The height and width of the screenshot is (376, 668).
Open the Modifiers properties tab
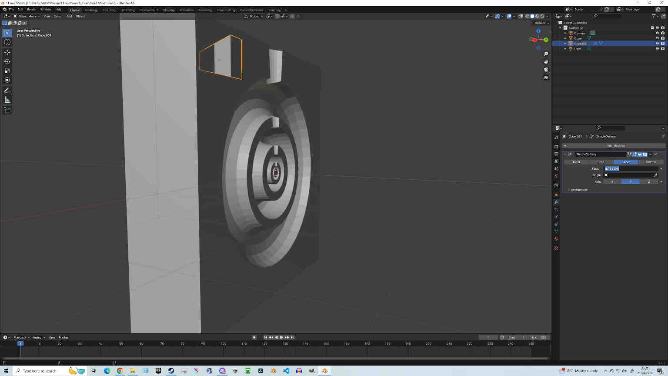(x=556, y=202)
